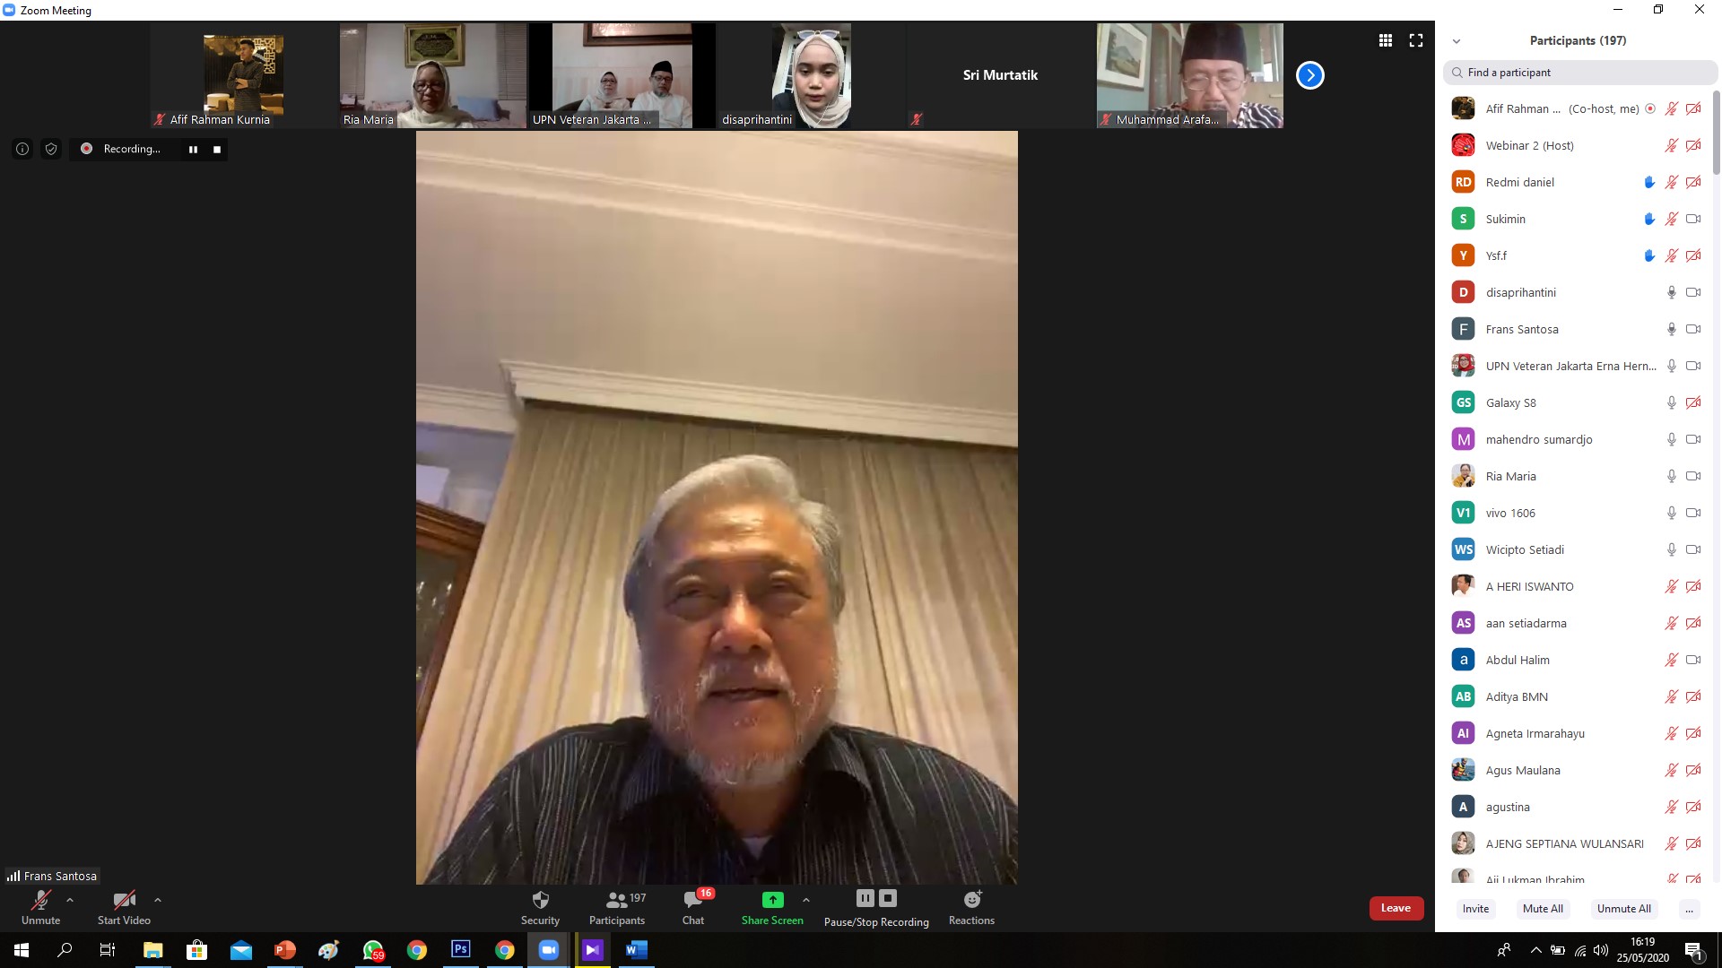Show next video thumbnails with blue arrow

[x=1309, y=75]
